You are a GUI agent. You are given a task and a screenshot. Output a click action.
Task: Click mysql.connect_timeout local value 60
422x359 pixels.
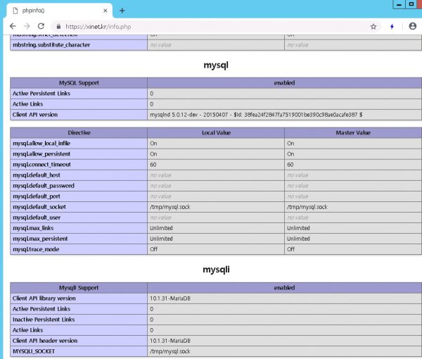pos(153,165)
